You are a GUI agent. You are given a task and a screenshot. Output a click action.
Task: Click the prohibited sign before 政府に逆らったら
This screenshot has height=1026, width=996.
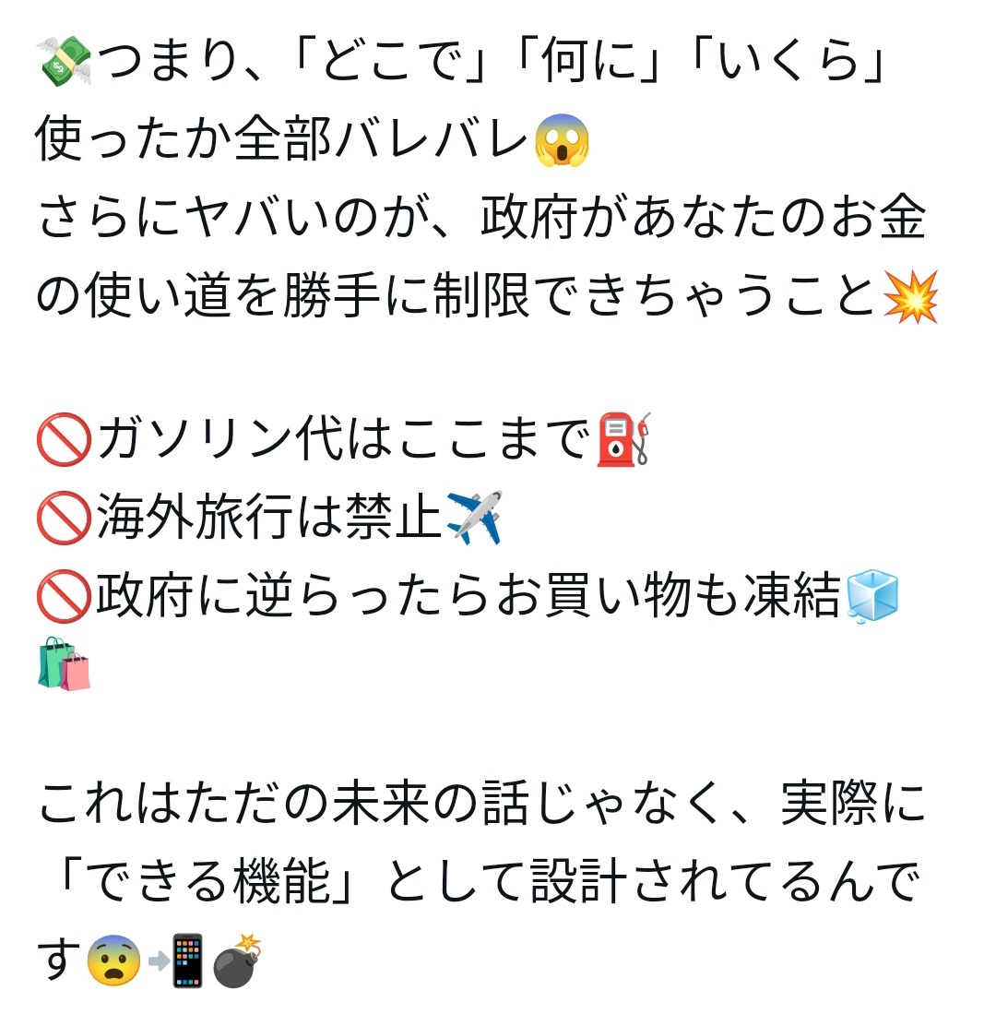[64, 596]
